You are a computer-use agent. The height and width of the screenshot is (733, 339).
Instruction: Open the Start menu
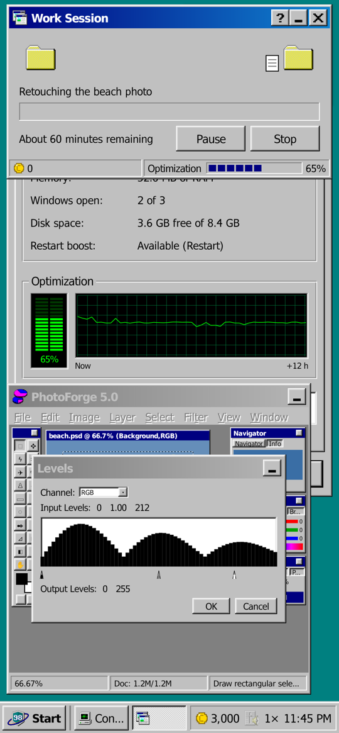click(x=35, y=718)
